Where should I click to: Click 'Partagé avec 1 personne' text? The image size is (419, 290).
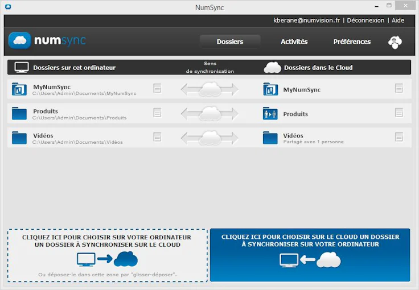tap(314, 142)
